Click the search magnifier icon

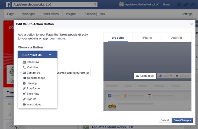(x=95, y=5)
